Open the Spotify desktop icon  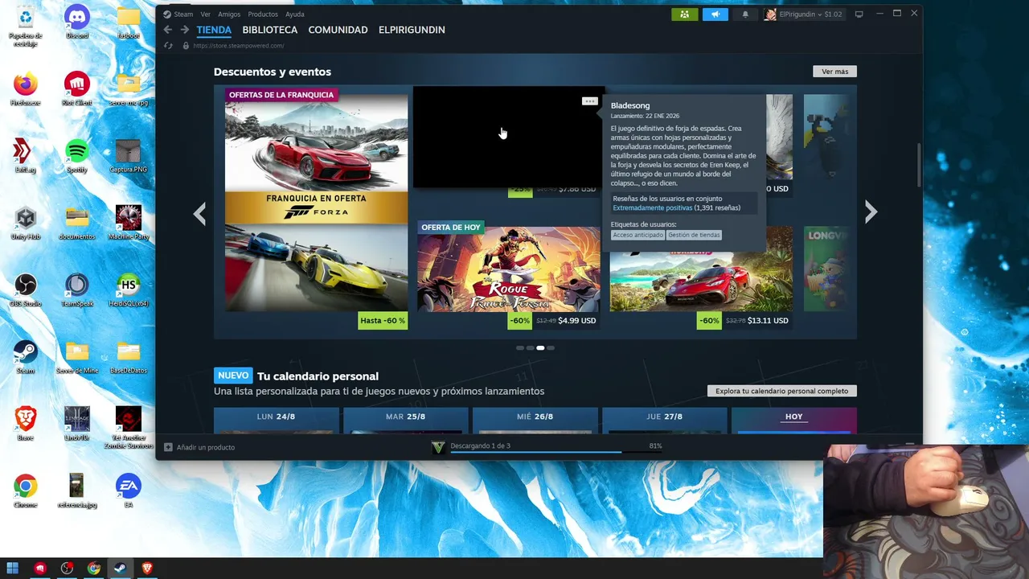[77, 155]
